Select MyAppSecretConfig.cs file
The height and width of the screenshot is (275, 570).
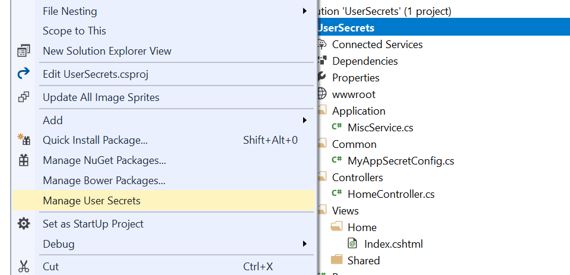tap(400, 160)
